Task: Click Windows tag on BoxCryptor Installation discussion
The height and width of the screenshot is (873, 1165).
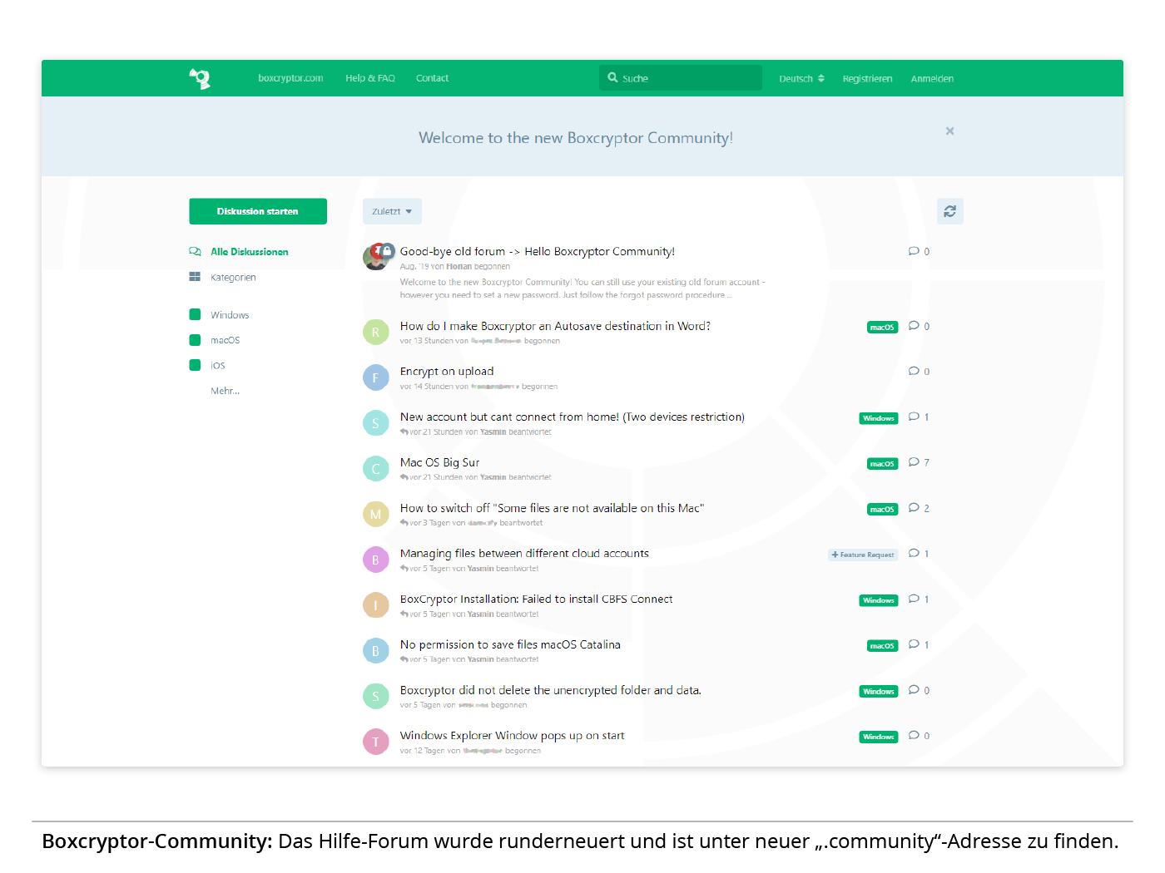Action: [x=879, y=600]
